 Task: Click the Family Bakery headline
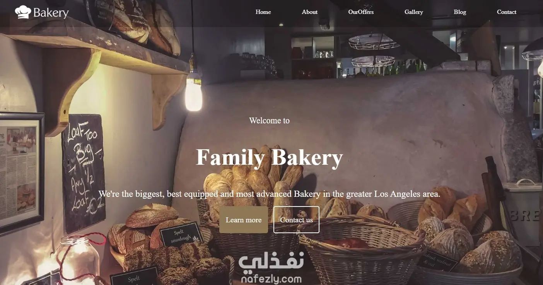click(270, 157)
